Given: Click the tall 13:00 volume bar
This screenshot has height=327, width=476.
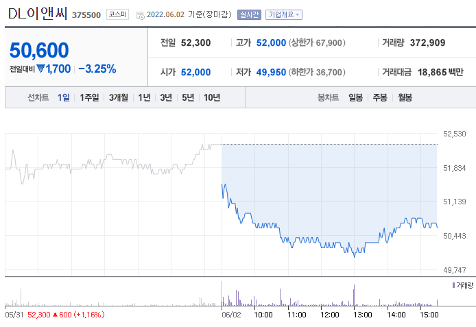Looking at the screenshot, I should (354, 295).
